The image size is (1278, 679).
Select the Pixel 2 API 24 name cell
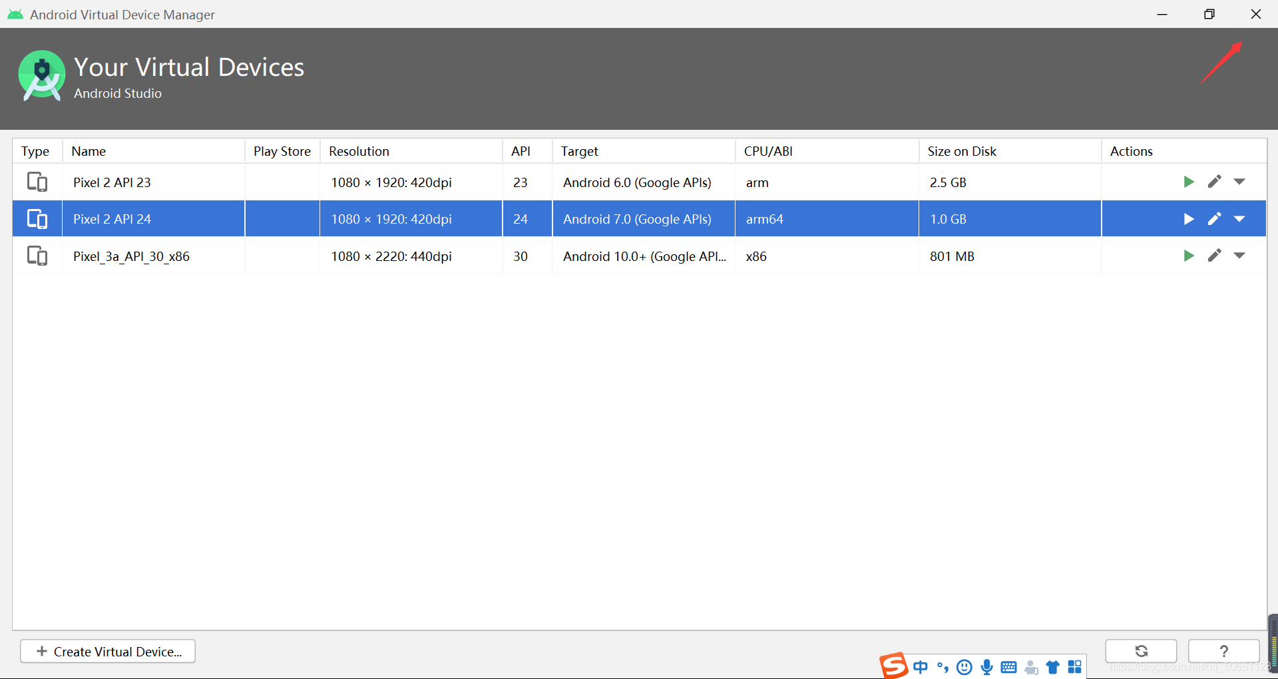[x=154, y=219]
